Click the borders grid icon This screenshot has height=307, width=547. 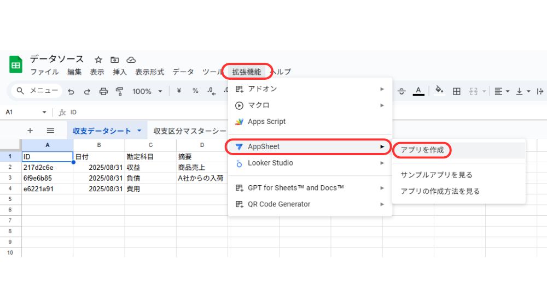[x=457, y=91]
